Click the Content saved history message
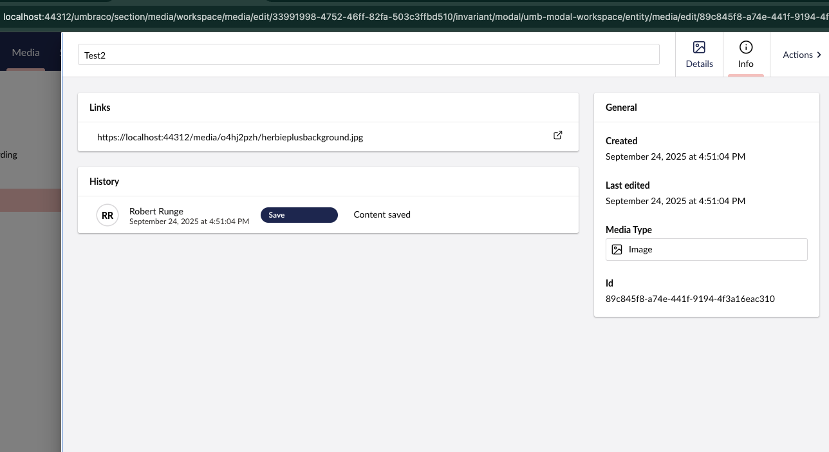 click(x=382, y=214)
